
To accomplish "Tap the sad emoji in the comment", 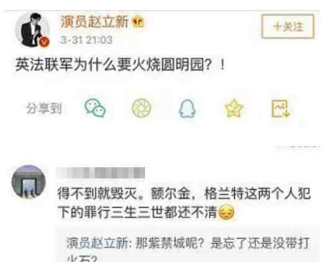I will pos(226,212).
